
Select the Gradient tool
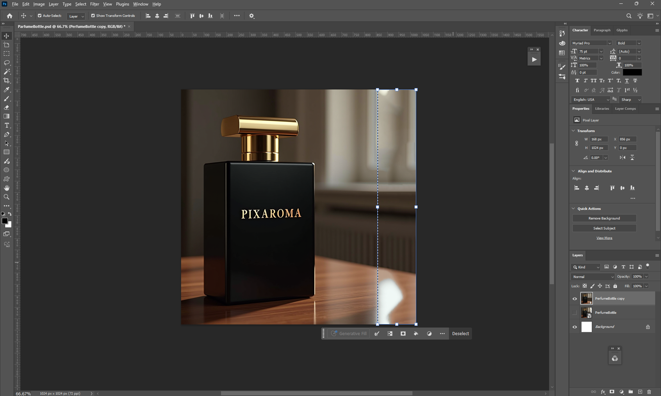(x=7, y=116)
